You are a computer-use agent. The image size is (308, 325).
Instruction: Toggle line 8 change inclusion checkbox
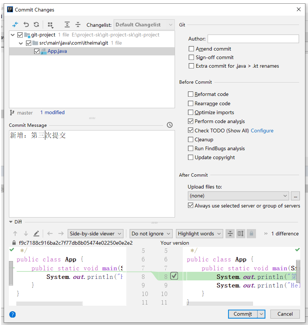[x=174, y=276]
